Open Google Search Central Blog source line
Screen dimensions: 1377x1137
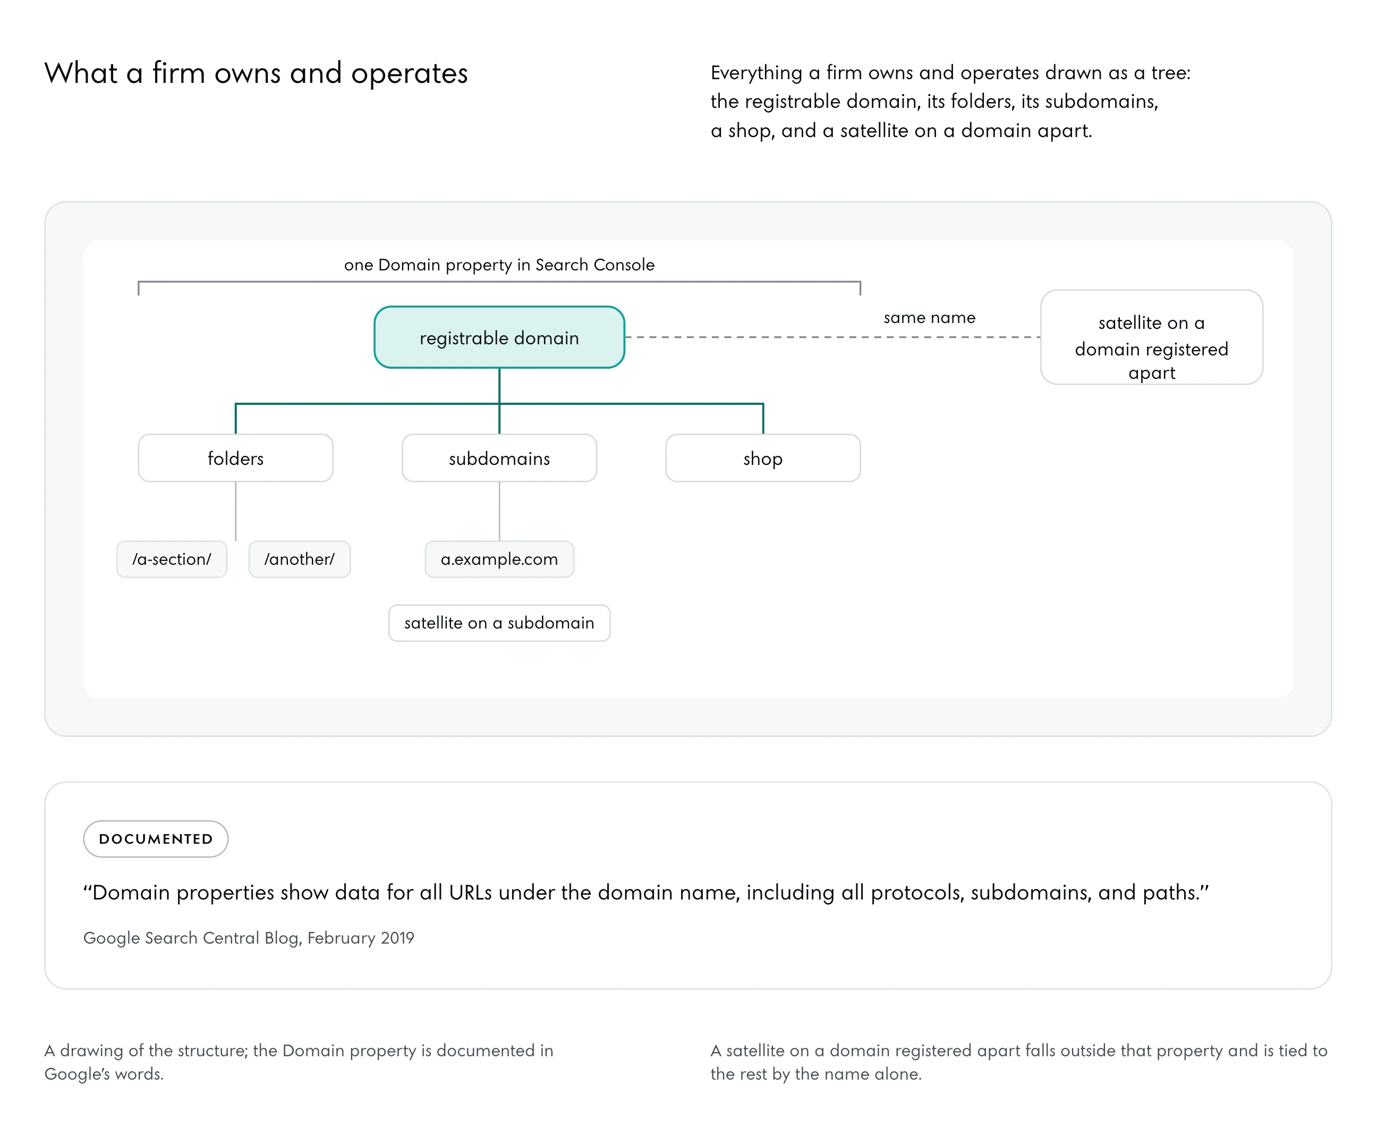click(249, 937)
